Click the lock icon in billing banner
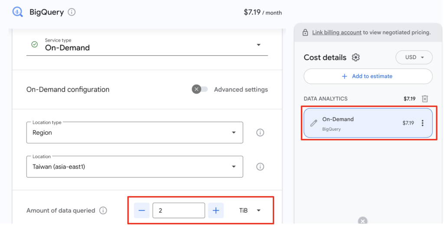Viewport: 444px width, 226px height. coord(305,32)
